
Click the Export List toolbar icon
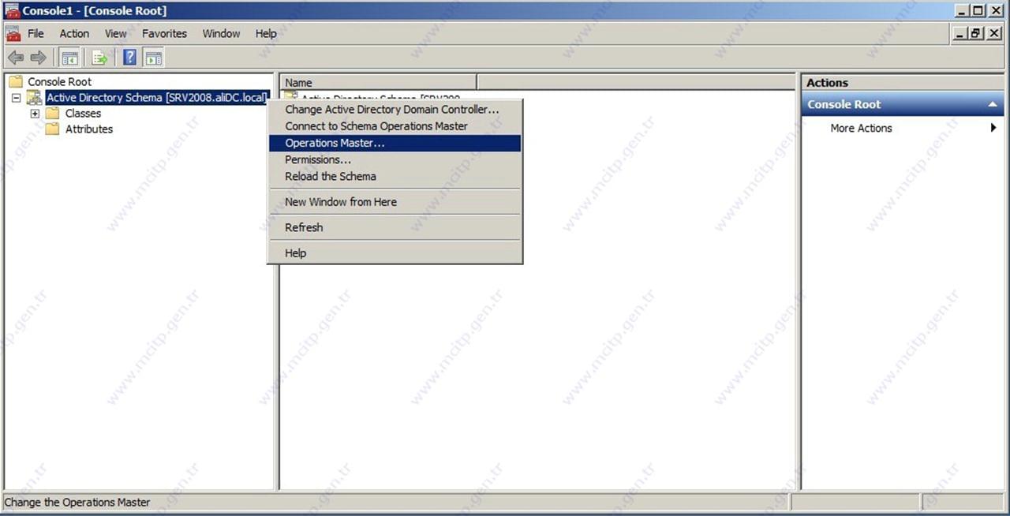[x=100, y=58]
